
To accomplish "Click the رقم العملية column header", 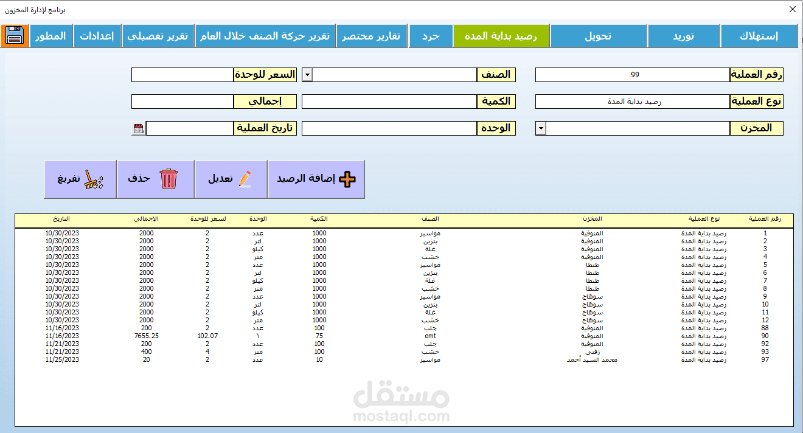I will click(765, 218).
